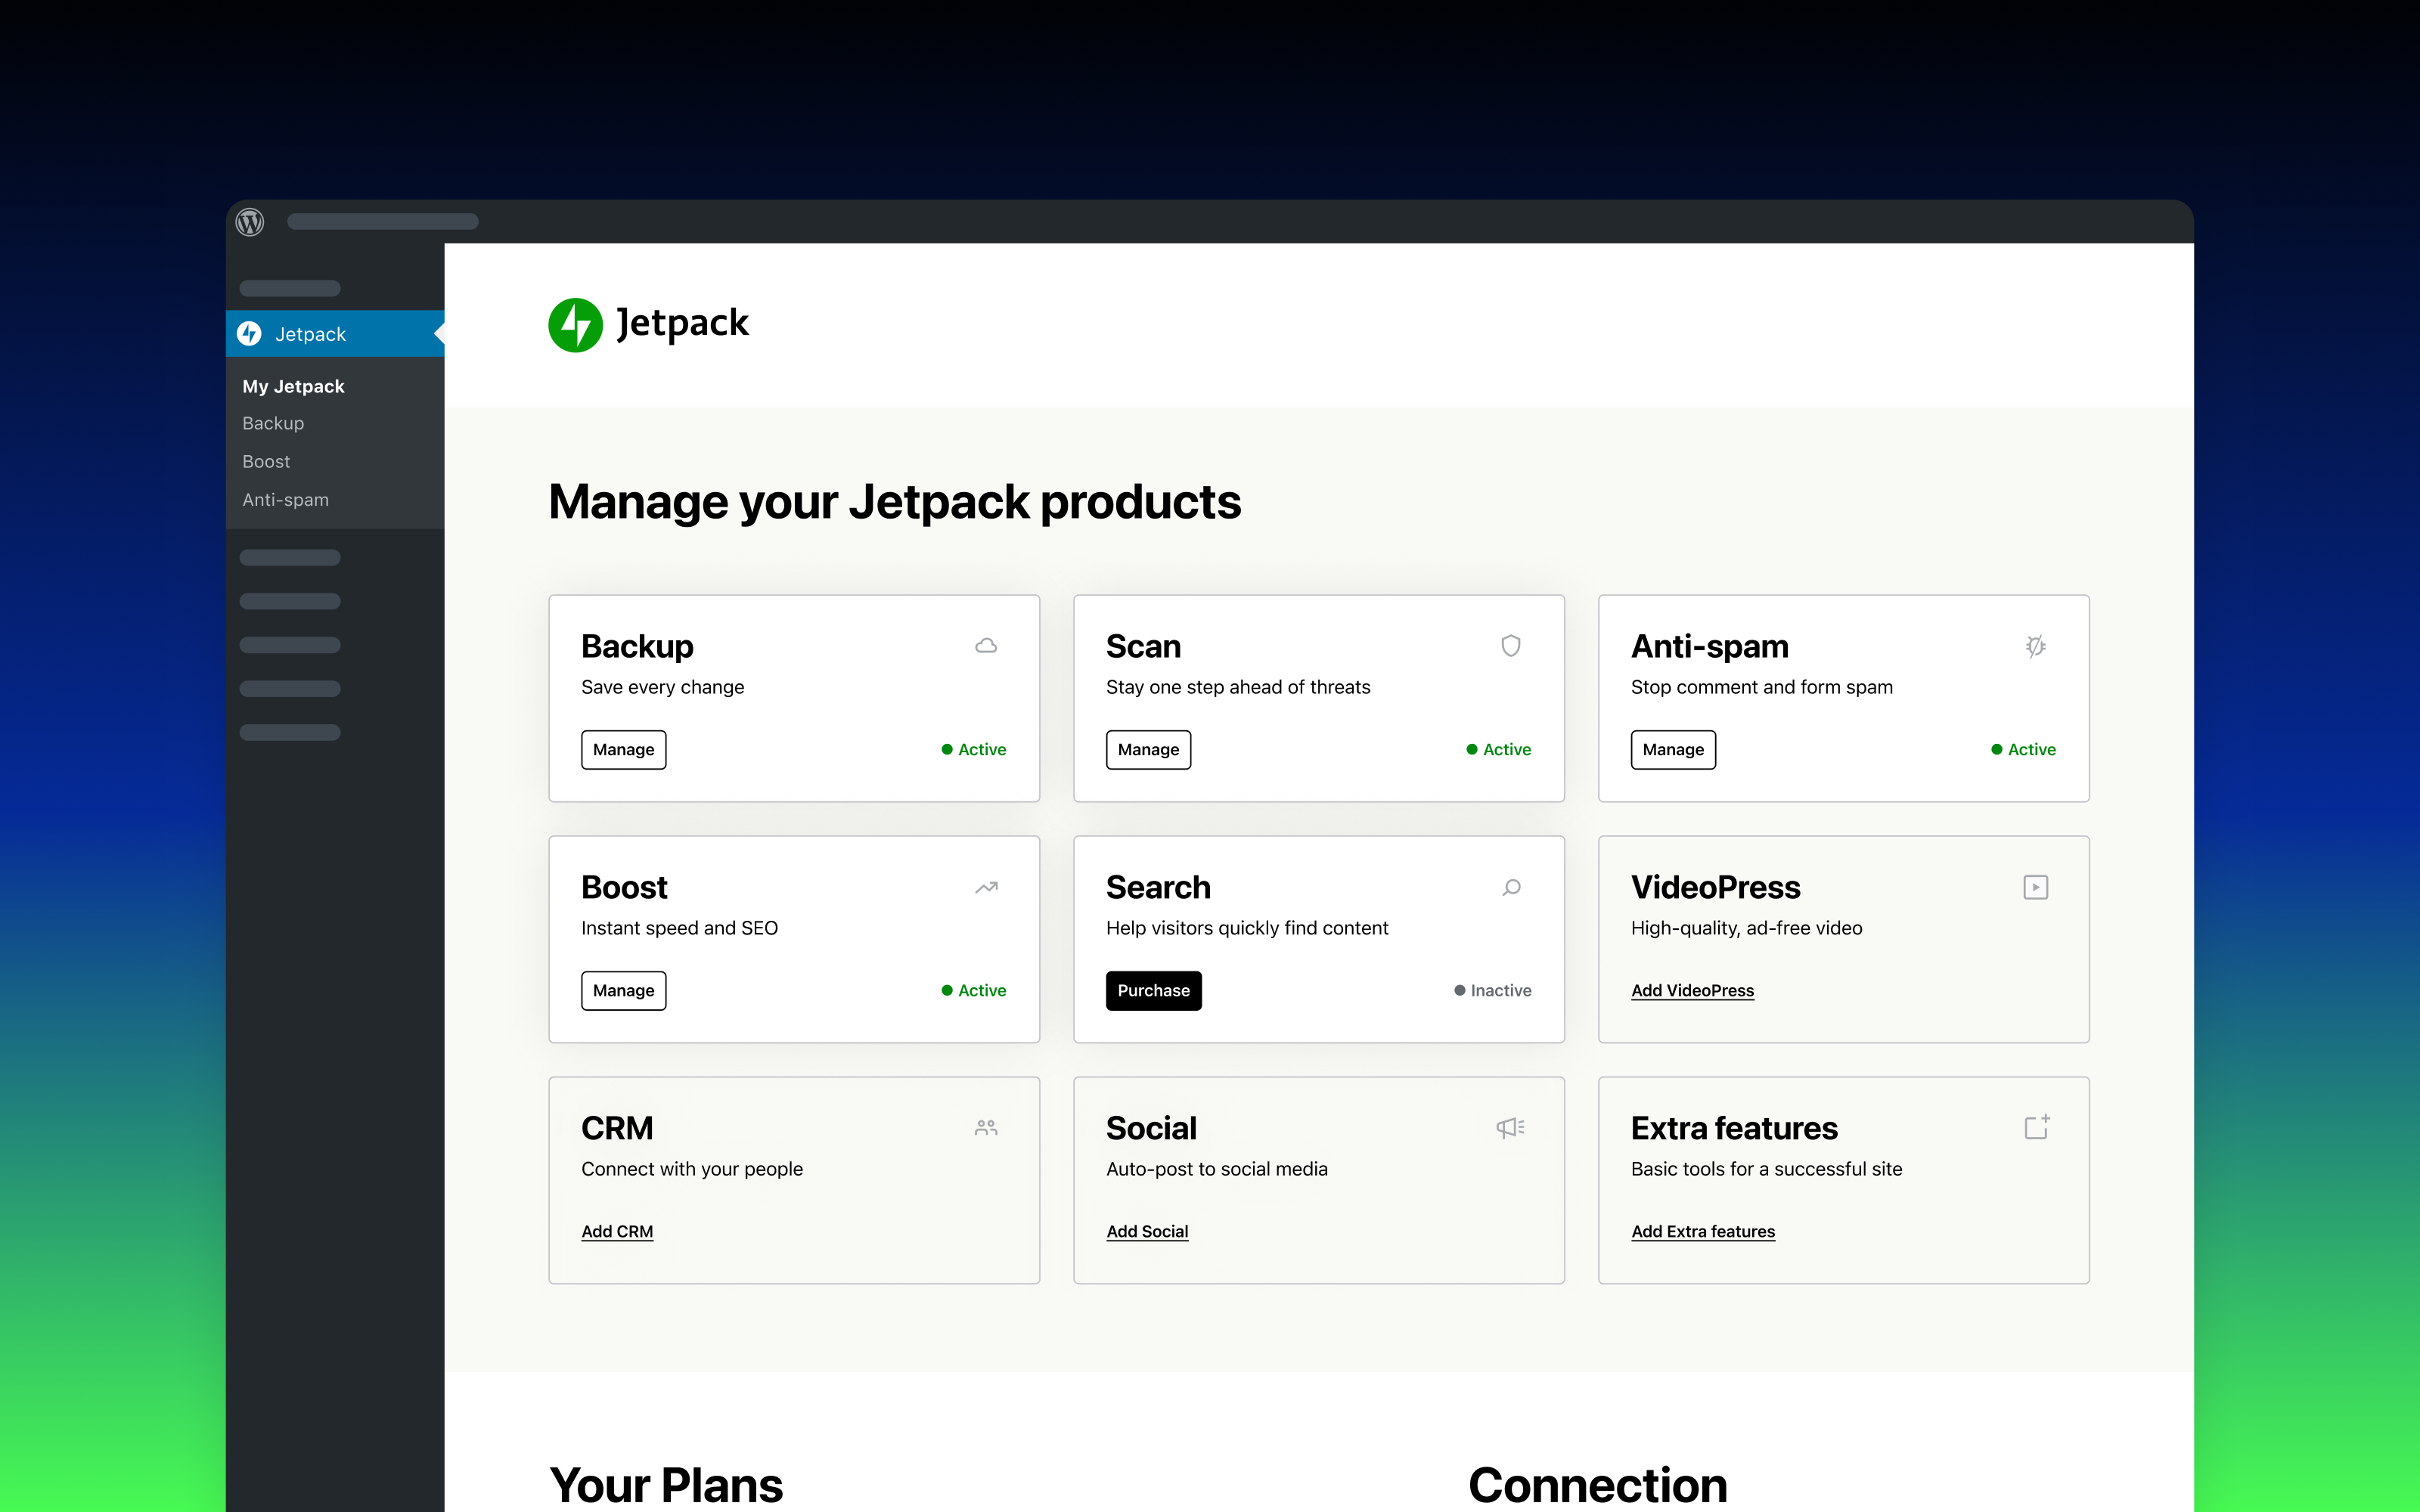
Task: Open the Jetpack sidebar menu item
Action: point(310,334)
